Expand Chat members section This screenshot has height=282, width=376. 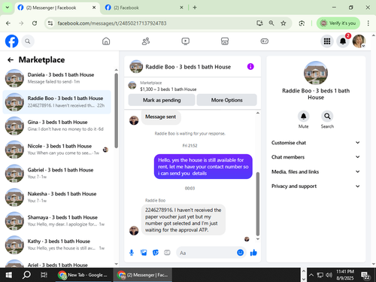coord(316,157)
